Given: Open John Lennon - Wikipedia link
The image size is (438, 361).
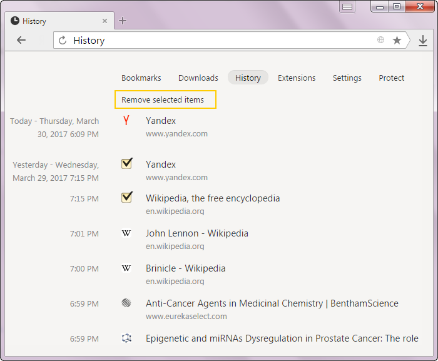Looking at the screenshot, I should (x=197, y=233).
